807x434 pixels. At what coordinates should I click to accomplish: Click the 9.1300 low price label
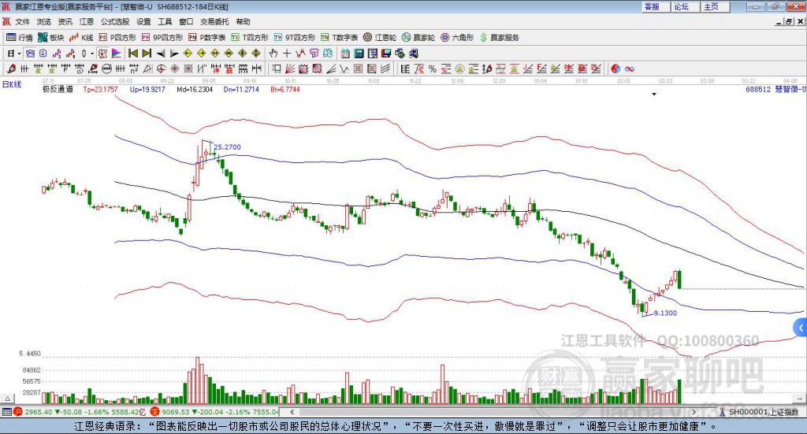coord(665,313)
